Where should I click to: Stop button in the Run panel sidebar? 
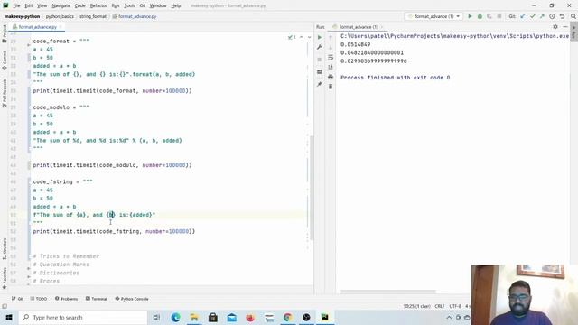[320, 60]
